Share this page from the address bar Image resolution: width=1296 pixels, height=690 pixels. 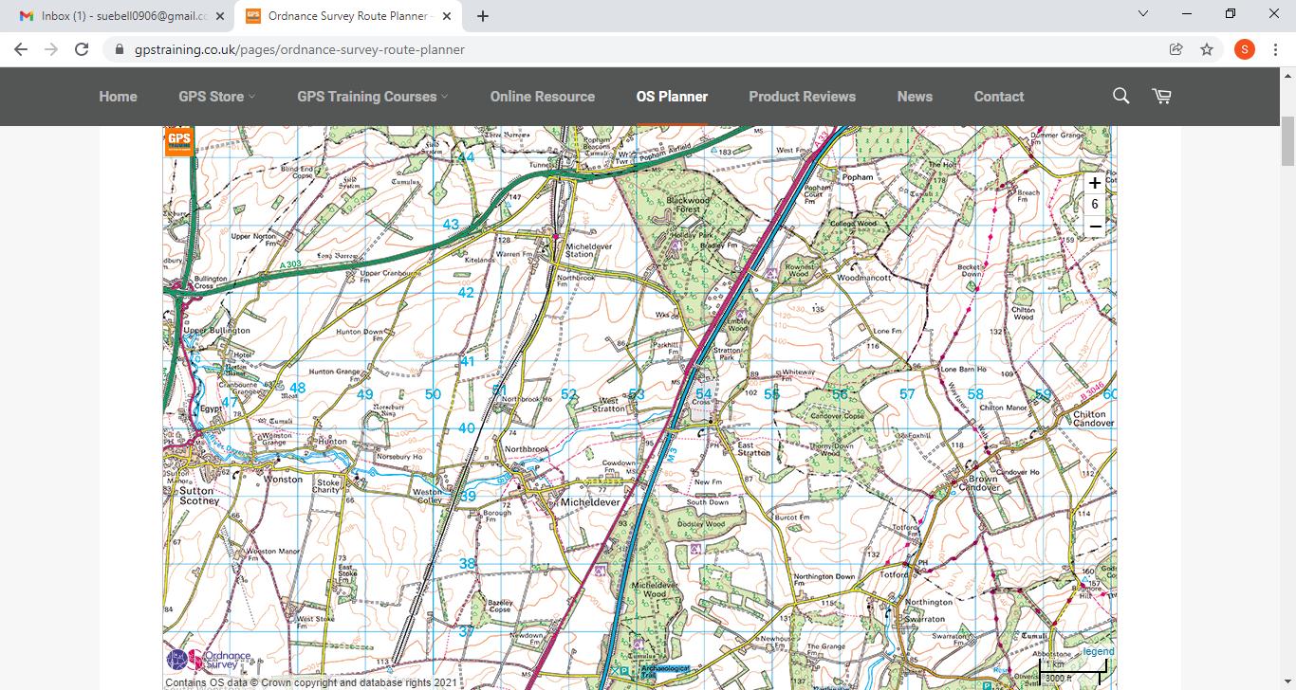[1176, 49]
